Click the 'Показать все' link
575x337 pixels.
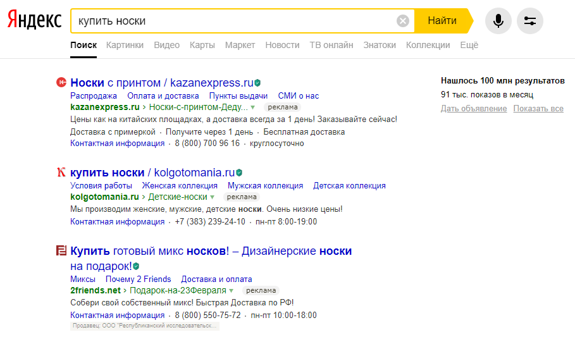point(538,109)
